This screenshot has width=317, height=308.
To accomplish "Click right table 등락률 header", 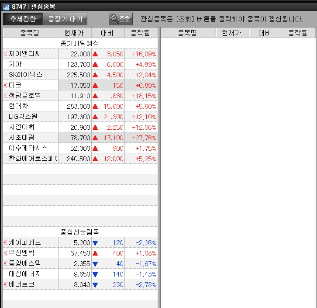I will click(x=299, y=33).
